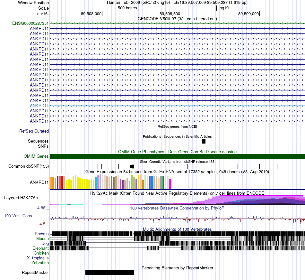Screen dimensions: 305x280
Task: Click the magenta last bar in GTEx chart
Action: [x=170, y=184]
